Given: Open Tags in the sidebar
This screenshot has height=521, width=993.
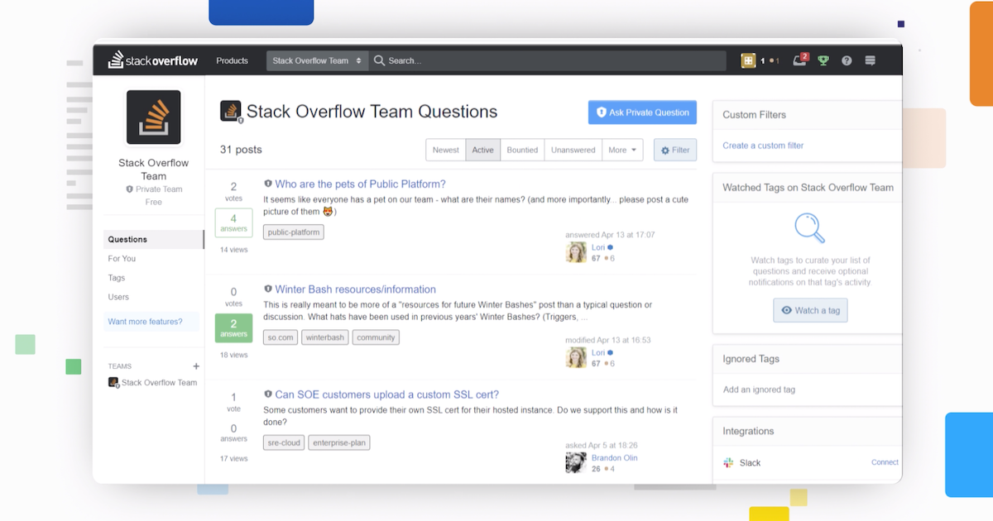Looking at the screenshot, I should pos(117,278).
